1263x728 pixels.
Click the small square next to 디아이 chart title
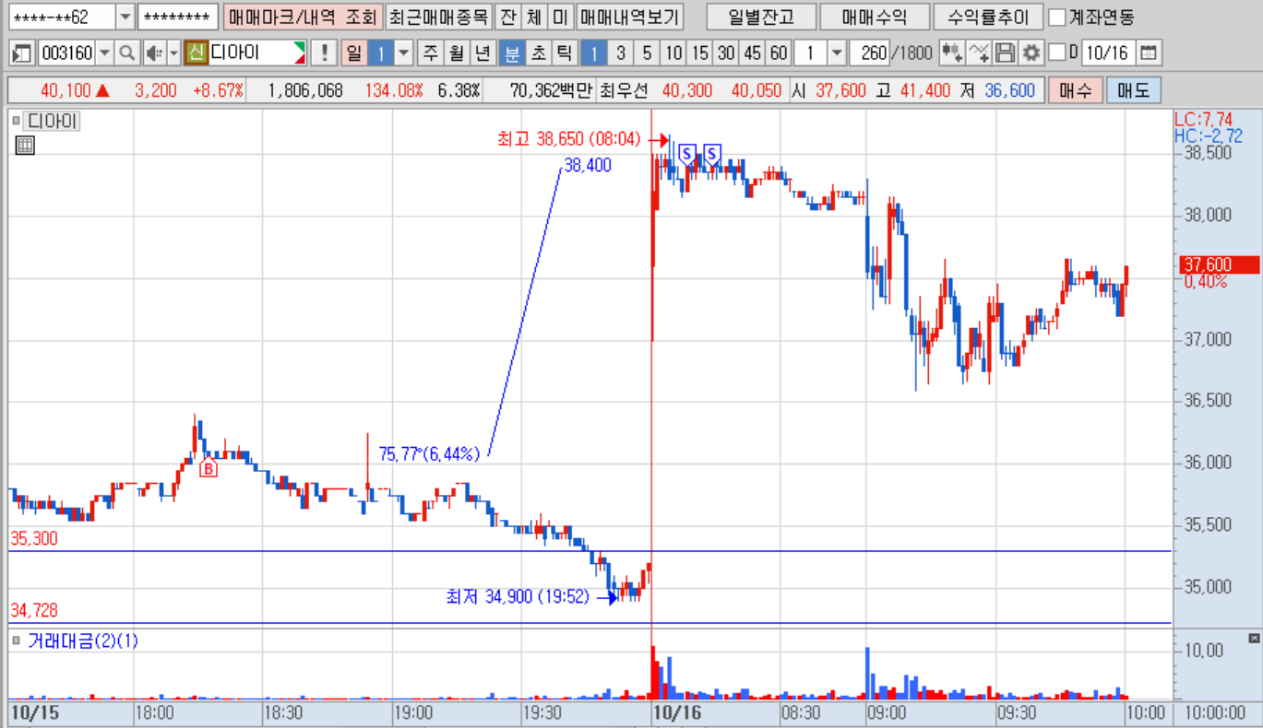16,120
